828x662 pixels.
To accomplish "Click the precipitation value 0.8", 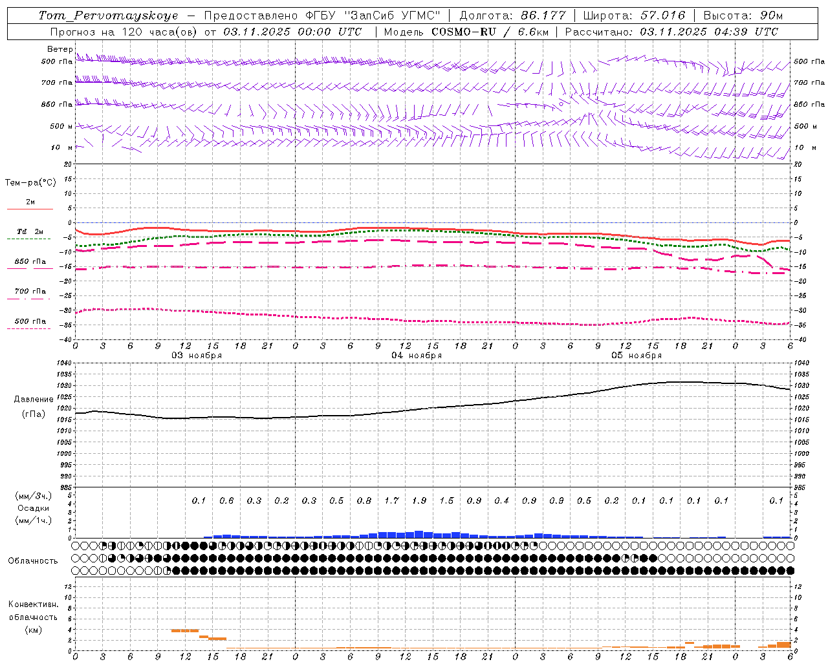I will tap(364, 500).
